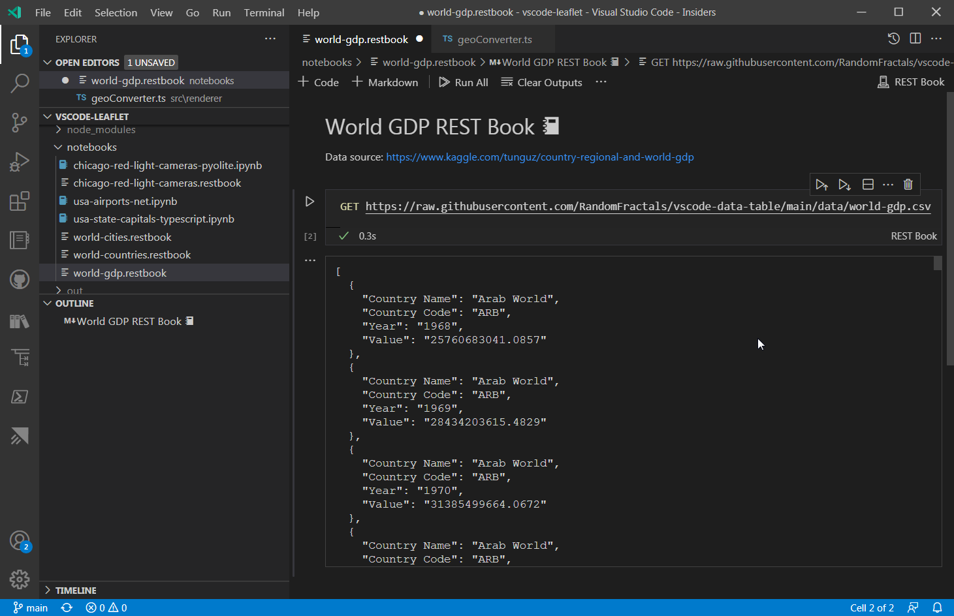Open the File menu
This screenshot has width=954, height=616.
(43, 12)
